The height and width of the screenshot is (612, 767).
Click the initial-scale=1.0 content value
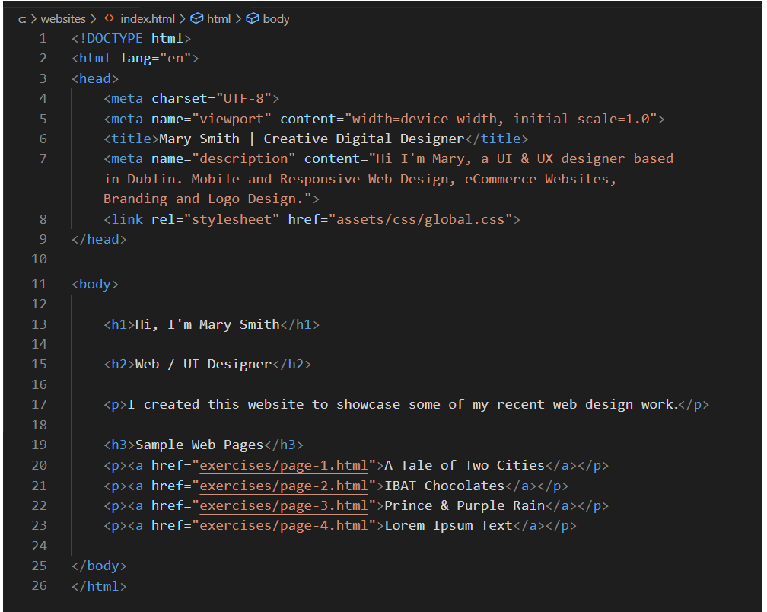click(581, 119)
